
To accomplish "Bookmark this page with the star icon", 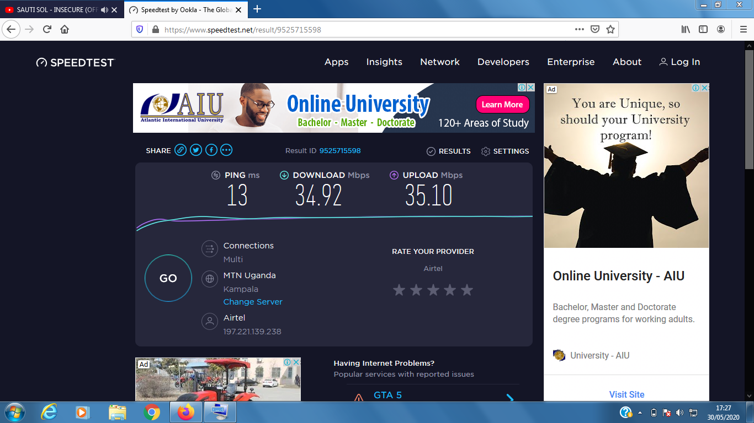I will pos(610,30).
